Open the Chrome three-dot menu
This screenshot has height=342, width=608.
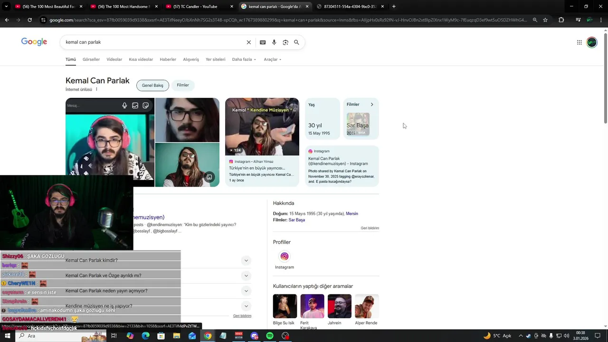tap(601, 20)
